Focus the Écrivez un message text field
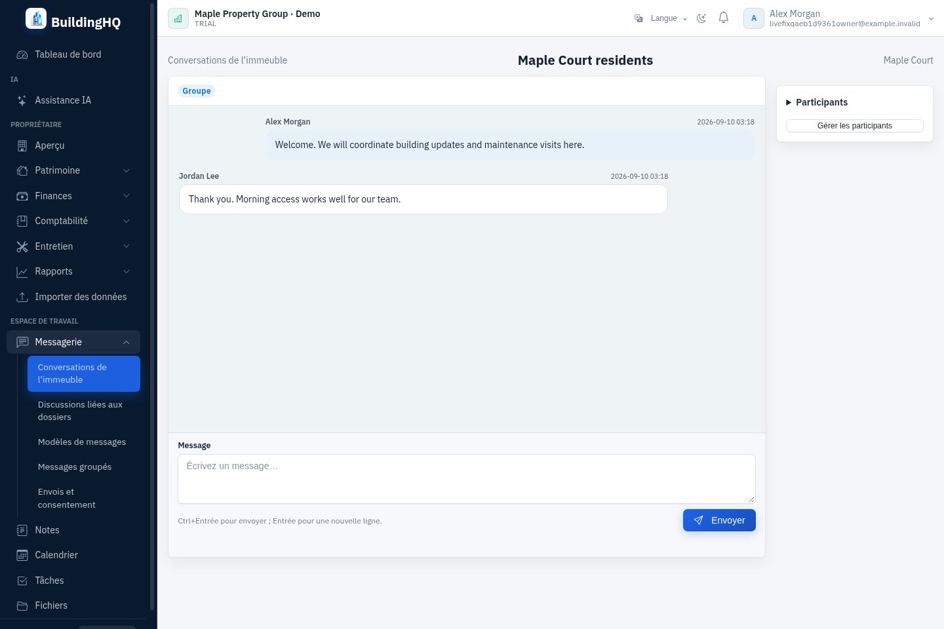Image resolution: width=944 pixels, height=629 pixels. click(x=467, y=479)
